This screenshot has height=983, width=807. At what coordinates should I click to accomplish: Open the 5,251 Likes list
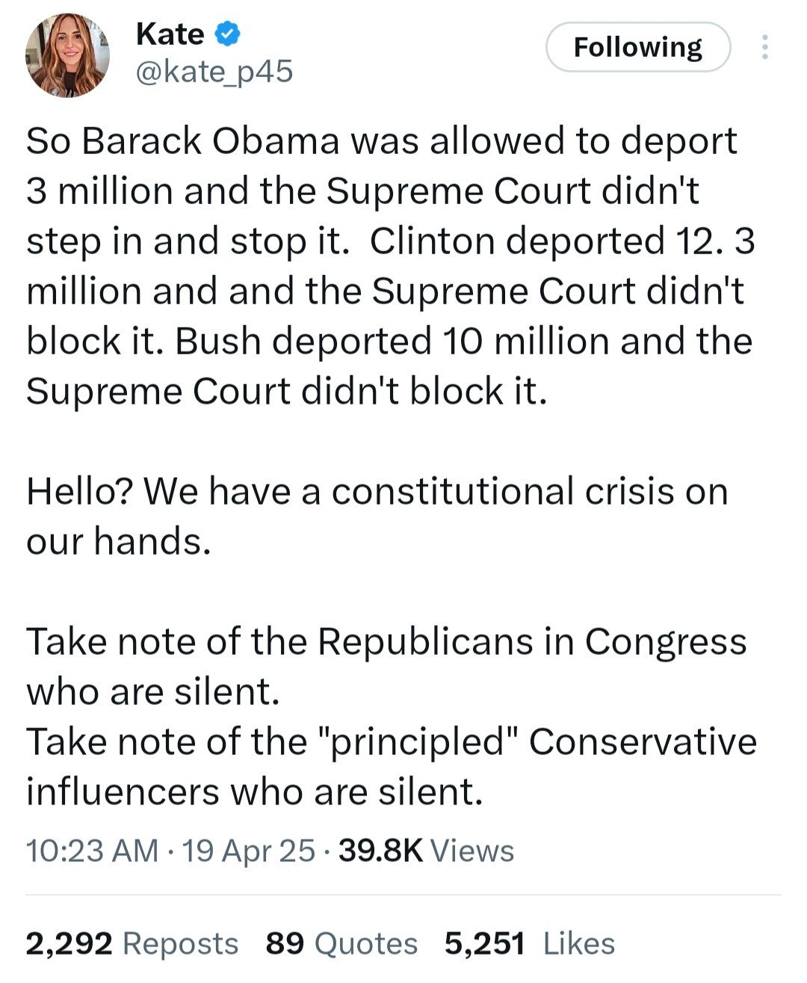[529, 943]
